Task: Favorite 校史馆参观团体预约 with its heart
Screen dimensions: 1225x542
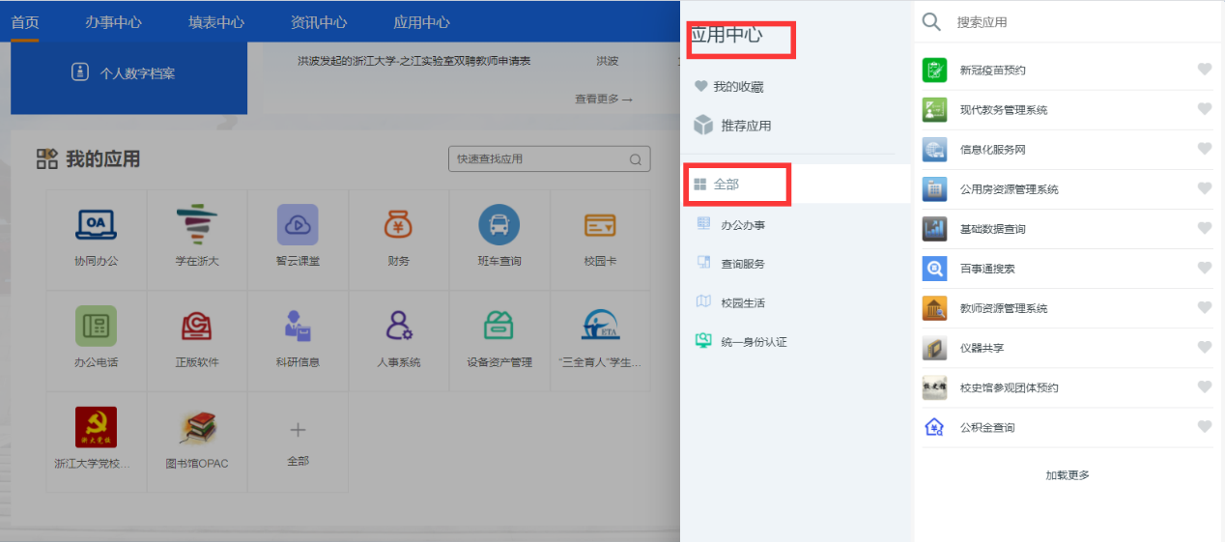Action: pos(1204,385)
